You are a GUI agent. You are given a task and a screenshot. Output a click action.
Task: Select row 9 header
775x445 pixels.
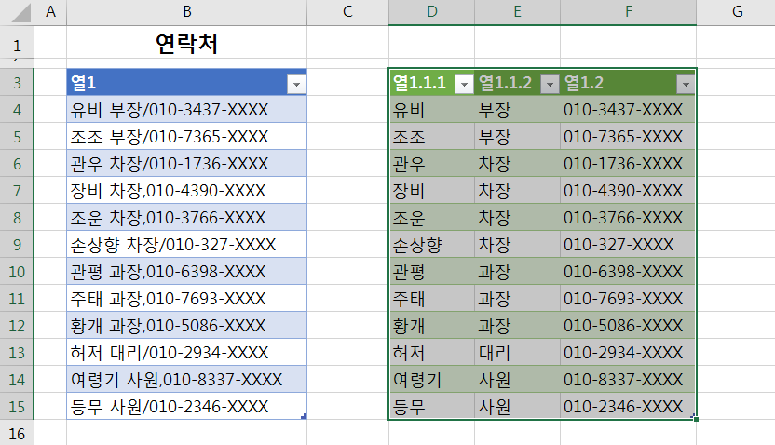pyautogui.click(x=17, y=245)
